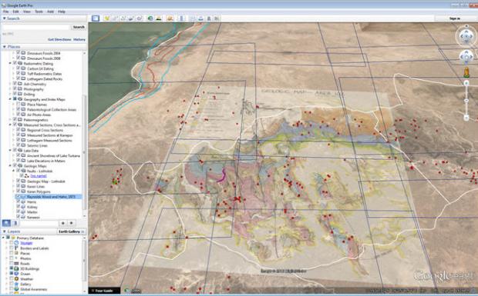Click the zoom slider on the map
Viewport: 478px width, 296px height.
click(466, 100)
